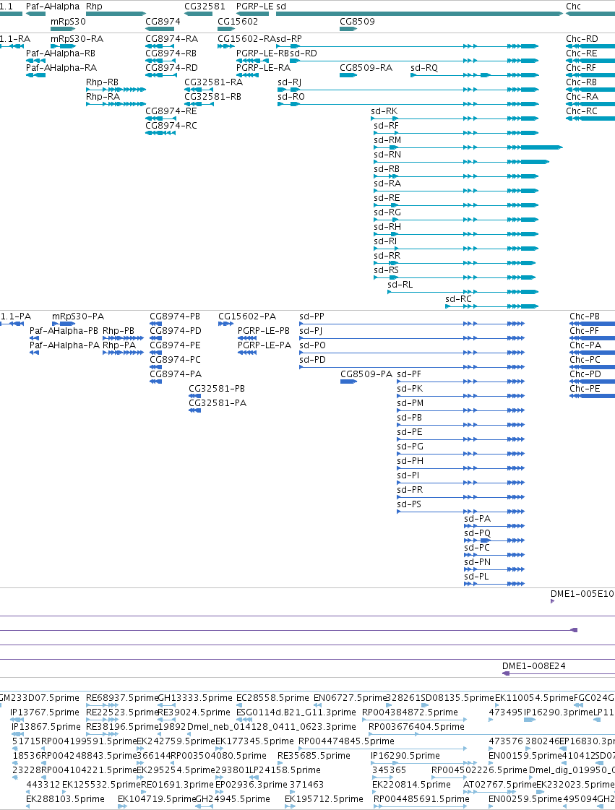This screenshot has height=810, width=615.
Task: Click protein mRpS30-PA label
Action: coord(78,316)
